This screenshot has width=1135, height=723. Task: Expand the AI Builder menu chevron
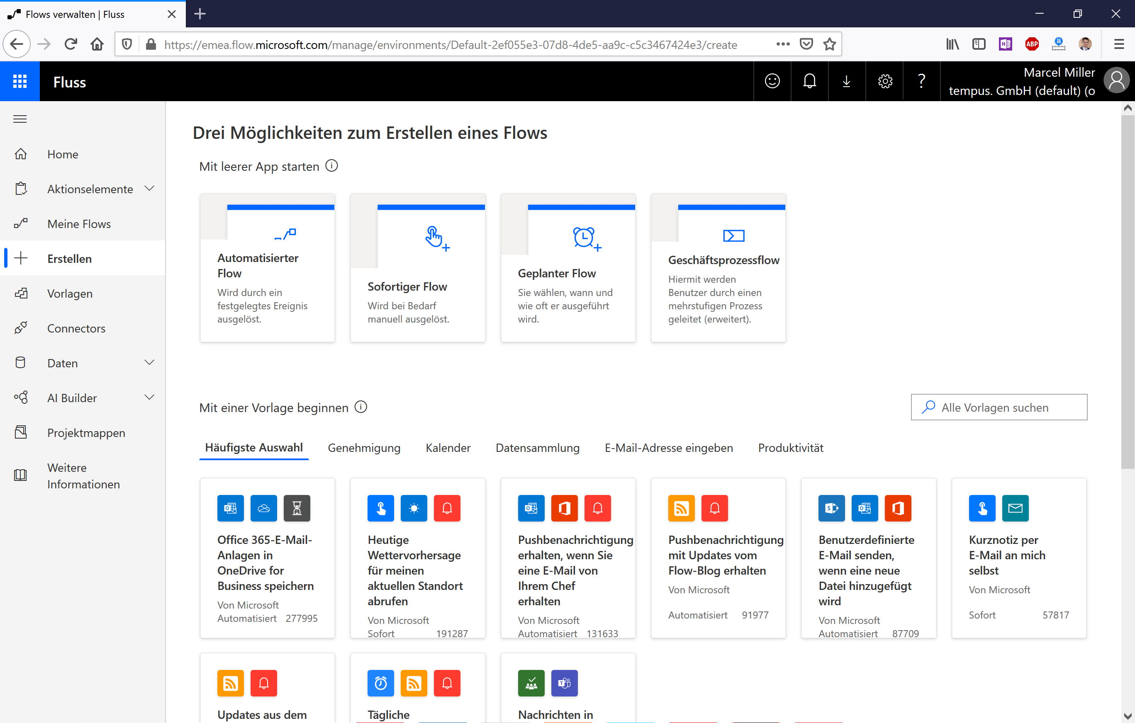pos(149,398)
